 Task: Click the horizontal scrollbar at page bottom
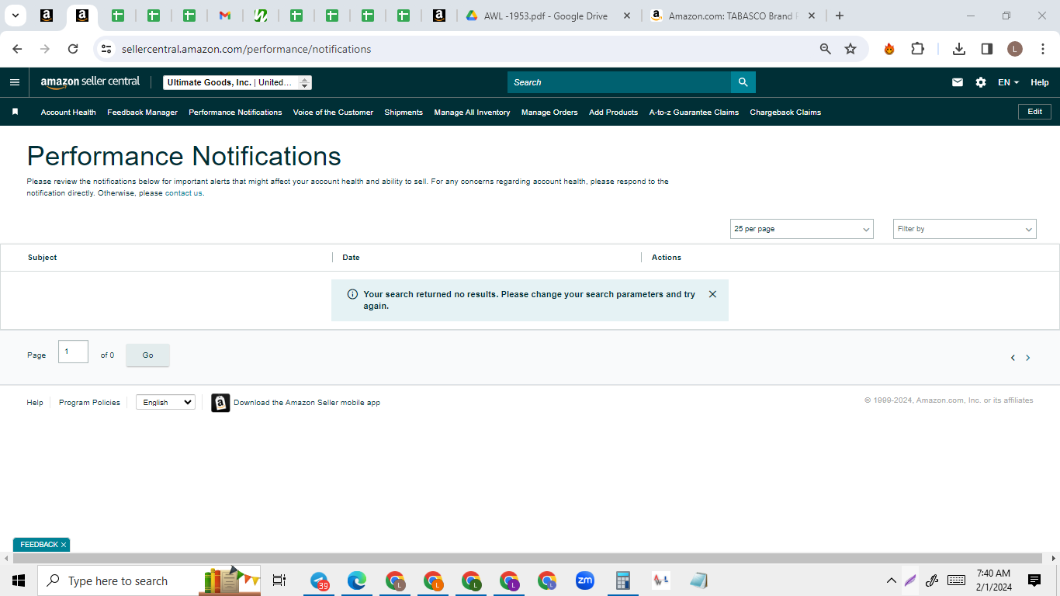point(529,558)
